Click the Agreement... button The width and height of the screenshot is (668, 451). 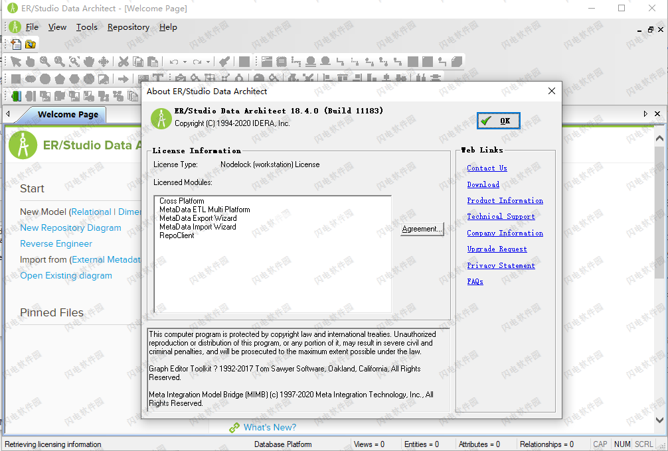tap(422, 229)
